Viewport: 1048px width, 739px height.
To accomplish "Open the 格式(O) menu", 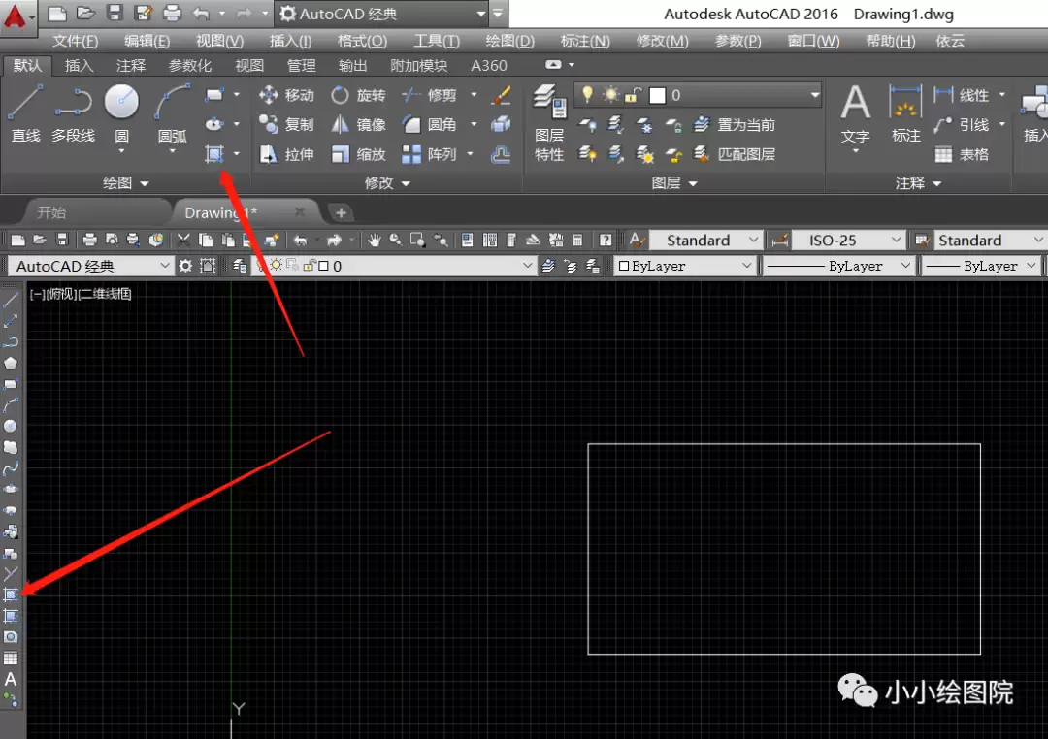I will coord(362,42).
